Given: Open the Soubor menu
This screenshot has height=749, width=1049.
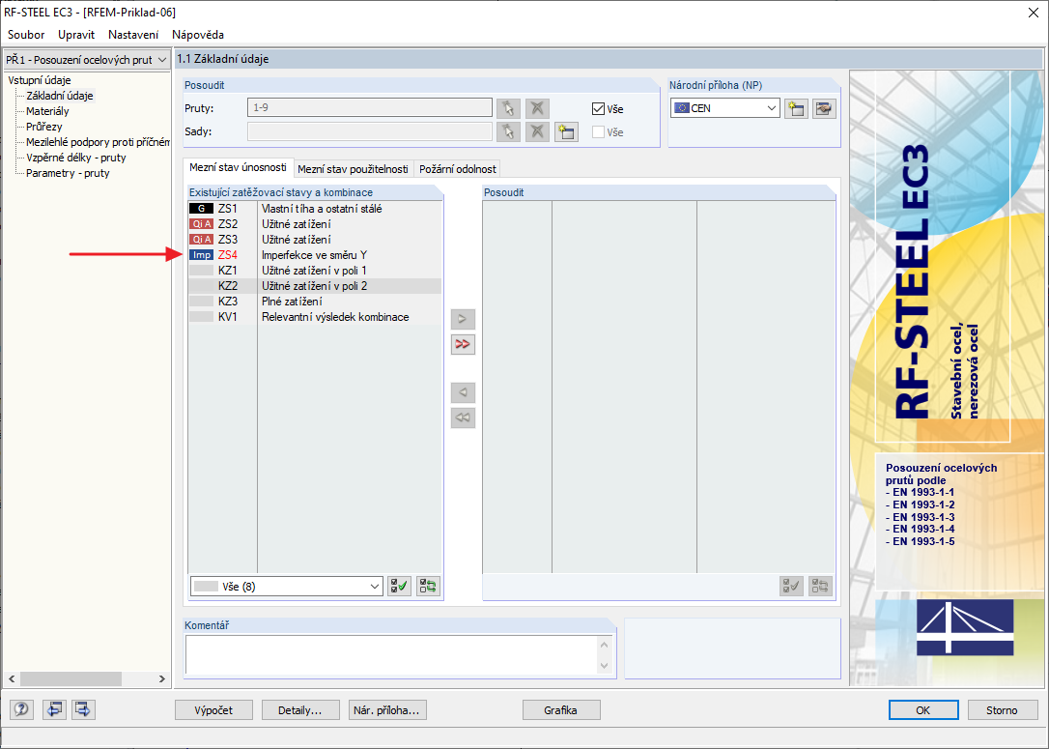Looking at the screenshot, I should click(x=26, y=34).
